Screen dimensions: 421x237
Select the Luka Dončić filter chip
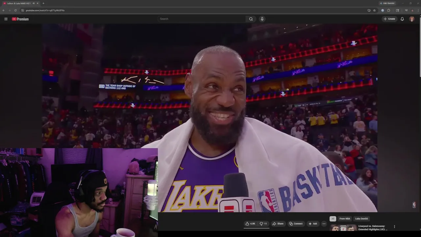(361, 219)
